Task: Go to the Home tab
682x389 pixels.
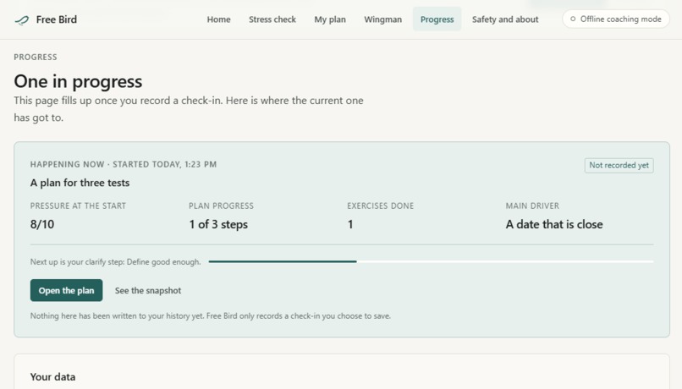Action: click(219, 19)
